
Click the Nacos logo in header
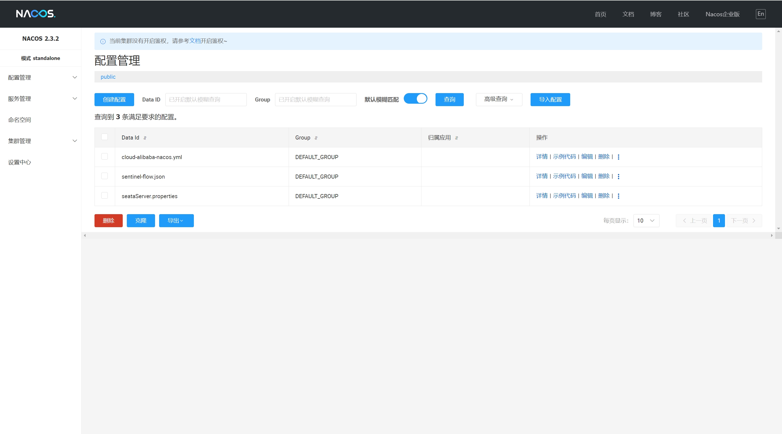coord(36,14)
